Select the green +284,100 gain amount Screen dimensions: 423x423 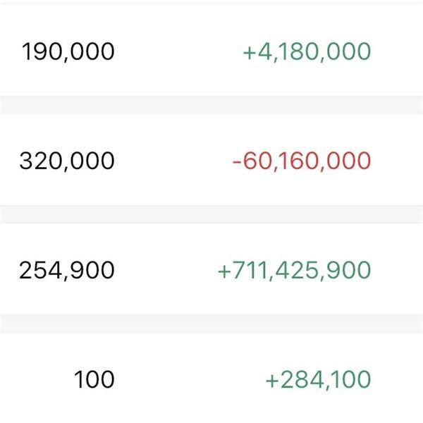317,379
